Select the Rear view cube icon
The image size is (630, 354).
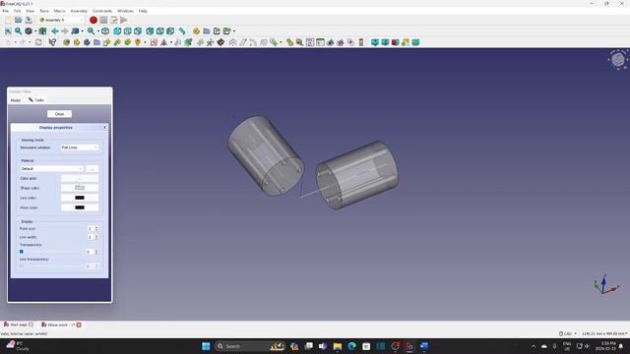[150, 30]
